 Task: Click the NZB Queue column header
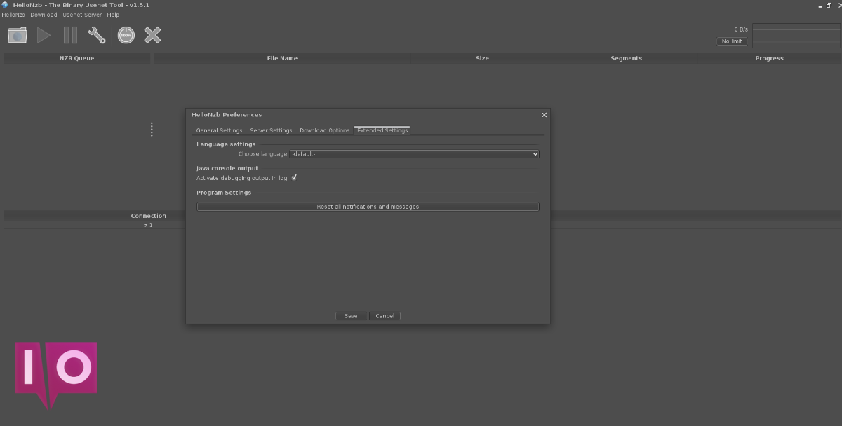coord(76,58)
